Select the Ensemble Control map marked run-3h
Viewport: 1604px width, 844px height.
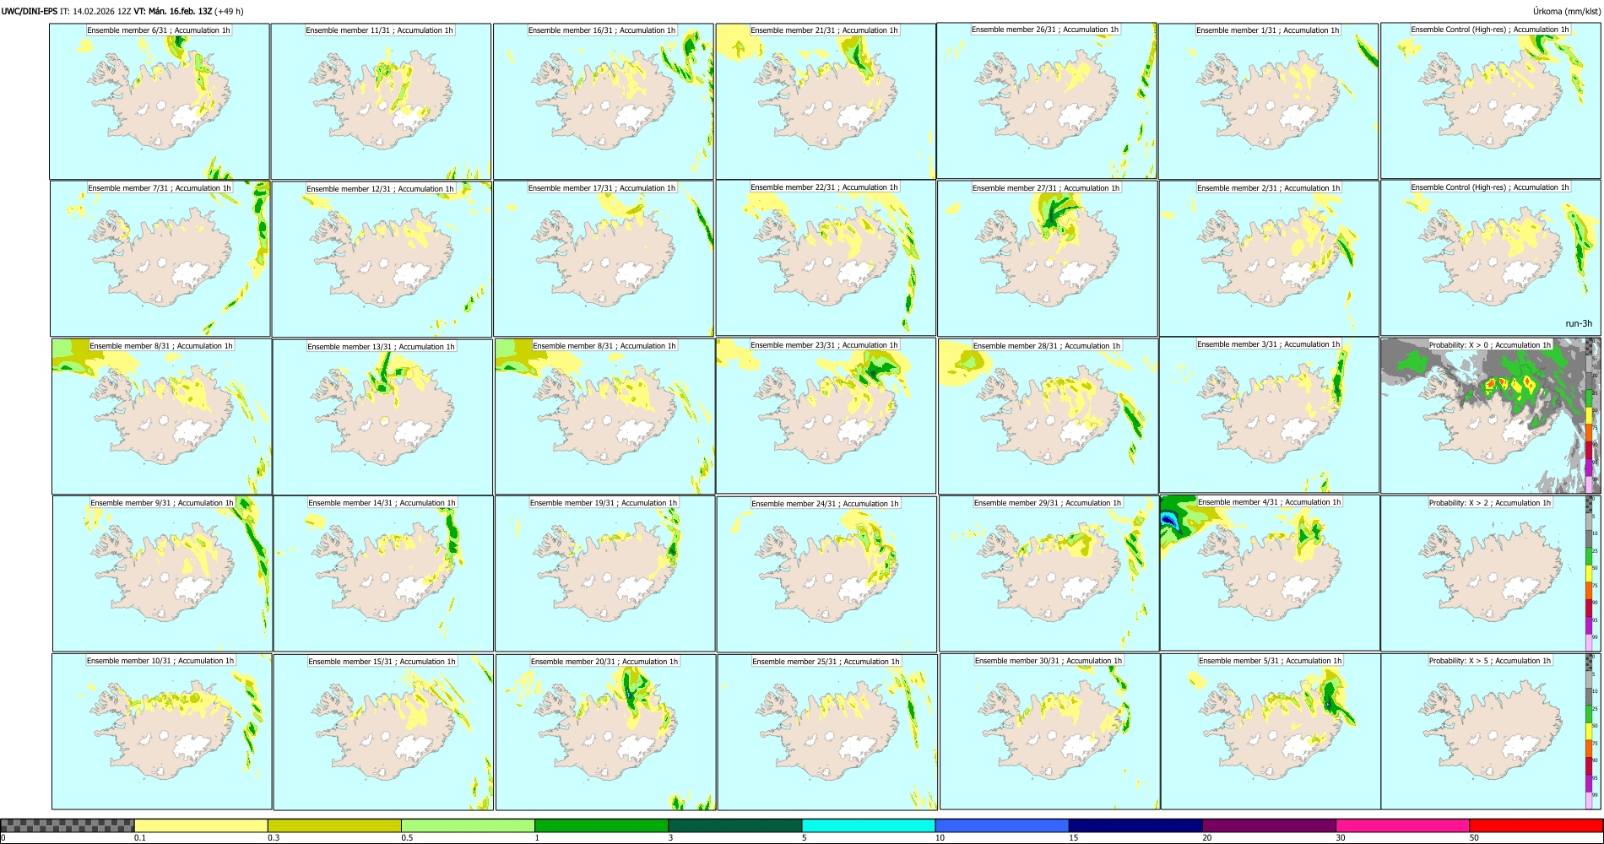1491,258
